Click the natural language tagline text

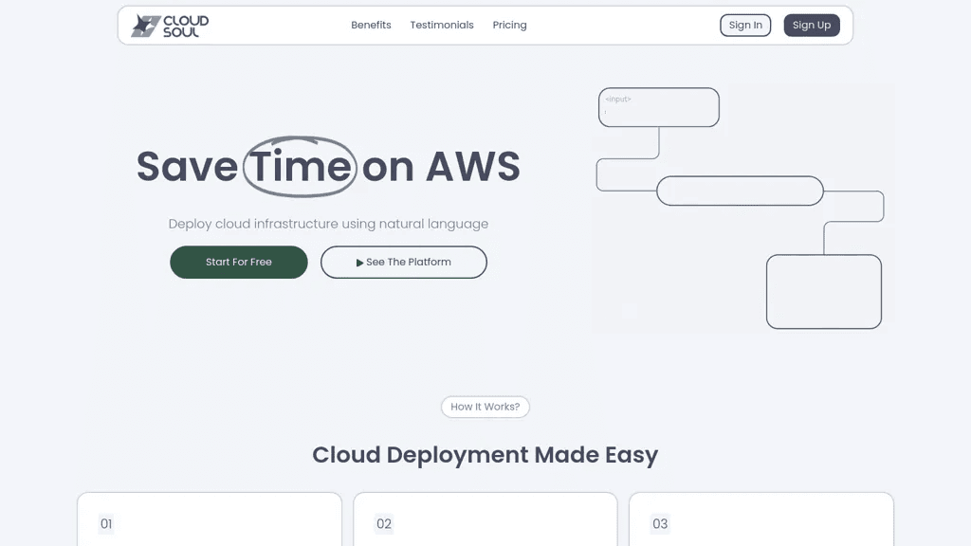(x=328, y=224)
